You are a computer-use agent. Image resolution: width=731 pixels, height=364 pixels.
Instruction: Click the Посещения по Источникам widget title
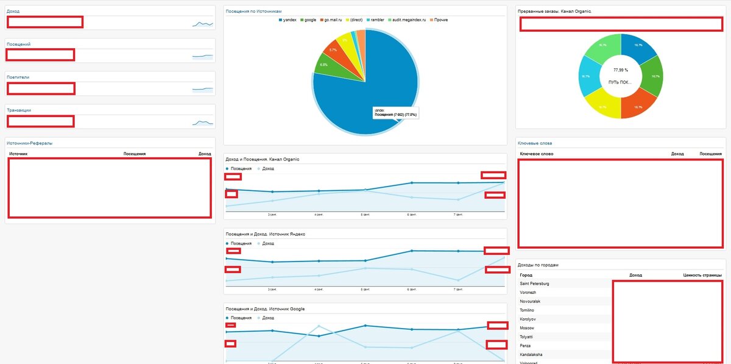(253, 11)
